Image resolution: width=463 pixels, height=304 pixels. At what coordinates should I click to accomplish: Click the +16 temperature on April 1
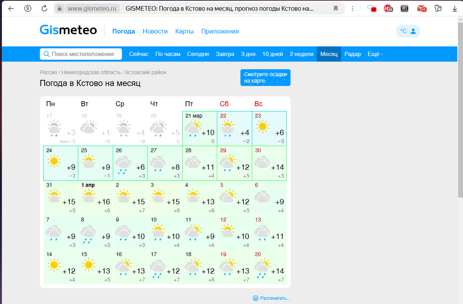pos(103,202)
